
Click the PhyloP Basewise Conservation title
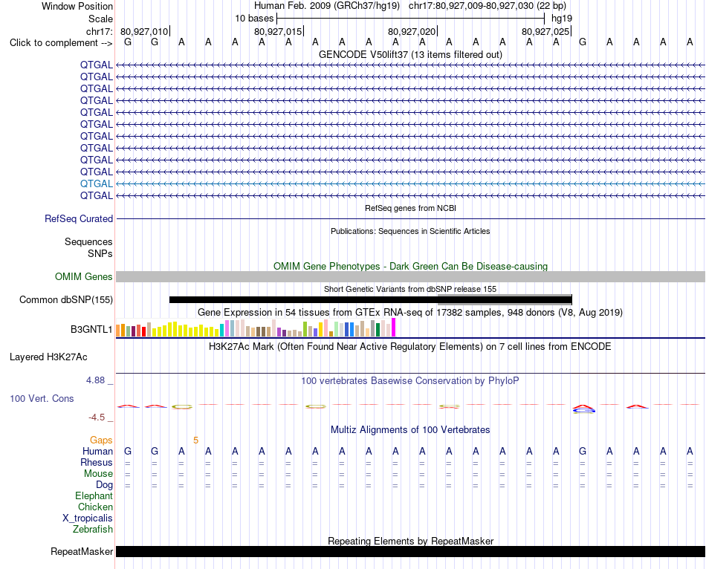pyautogui.click(x=410, y=380)
